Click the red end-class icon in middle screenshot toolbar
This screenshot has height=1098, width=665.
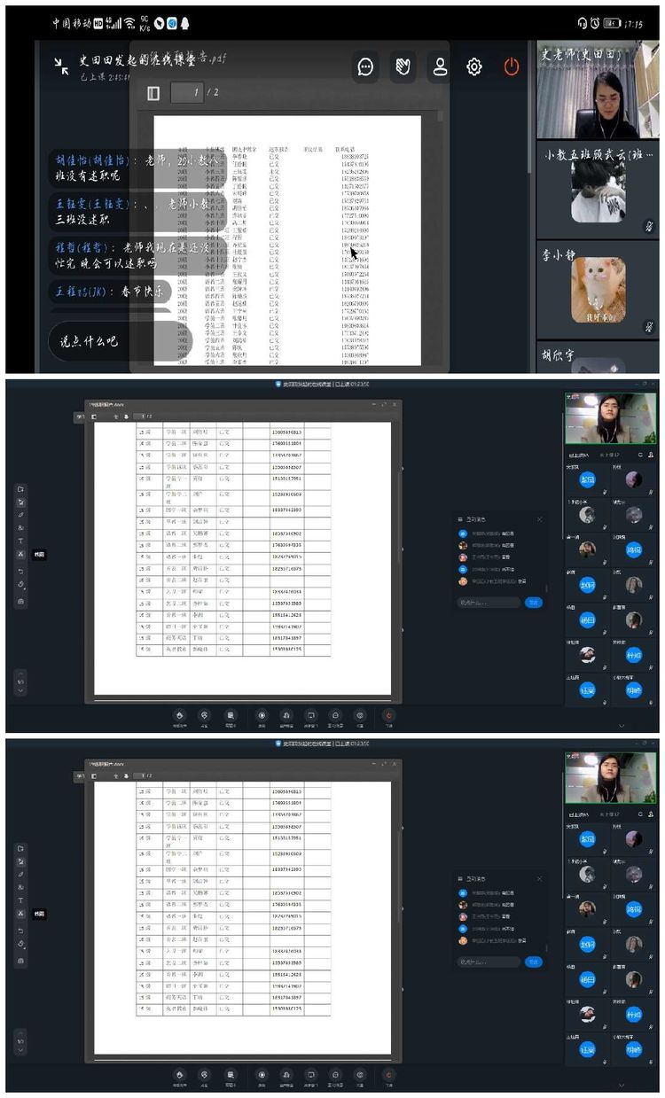click(x=388, y=715)
